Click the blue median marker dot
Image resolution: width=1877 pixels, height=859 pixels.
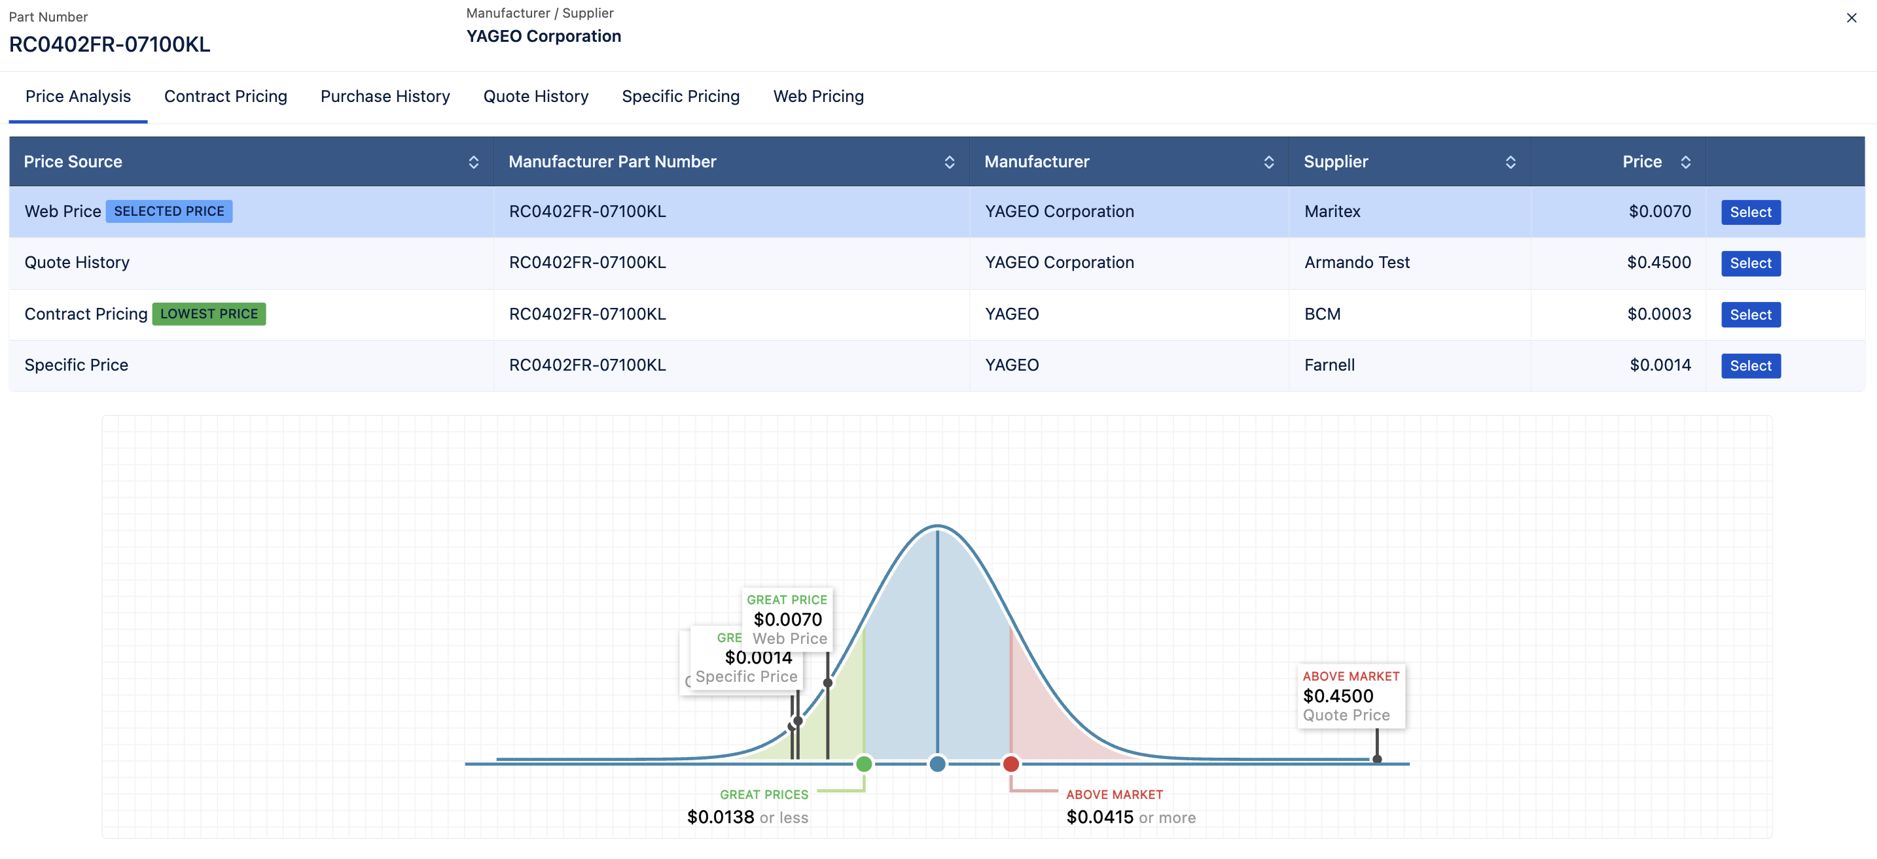click(937, 764)
